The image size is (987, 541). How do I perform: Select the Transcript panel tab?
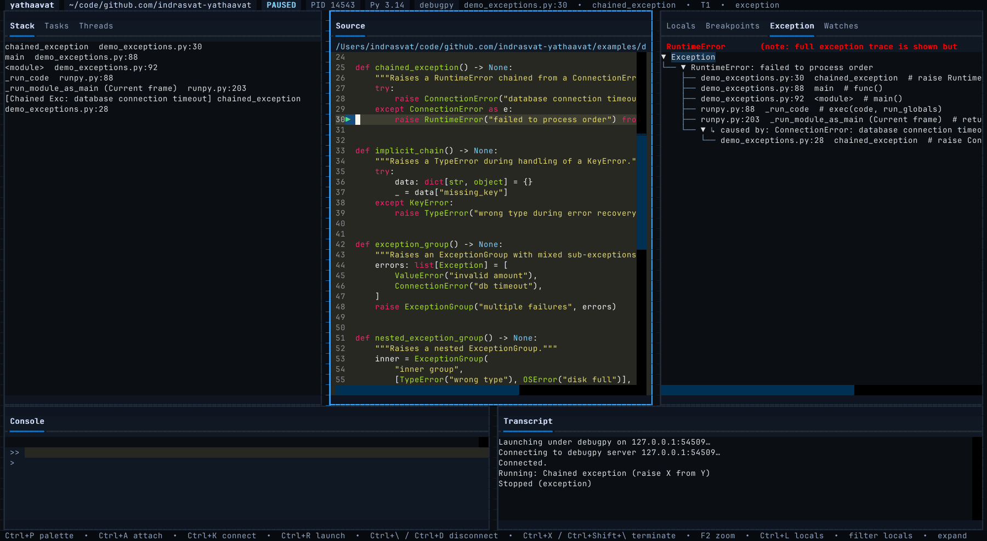(528, 421)
